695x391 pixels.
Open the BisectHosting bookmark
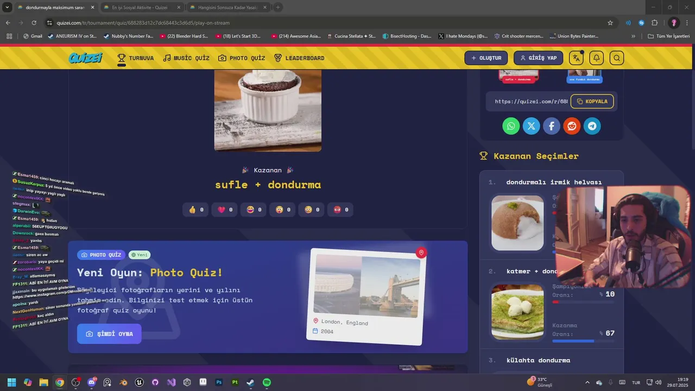[x=407, y=36]
